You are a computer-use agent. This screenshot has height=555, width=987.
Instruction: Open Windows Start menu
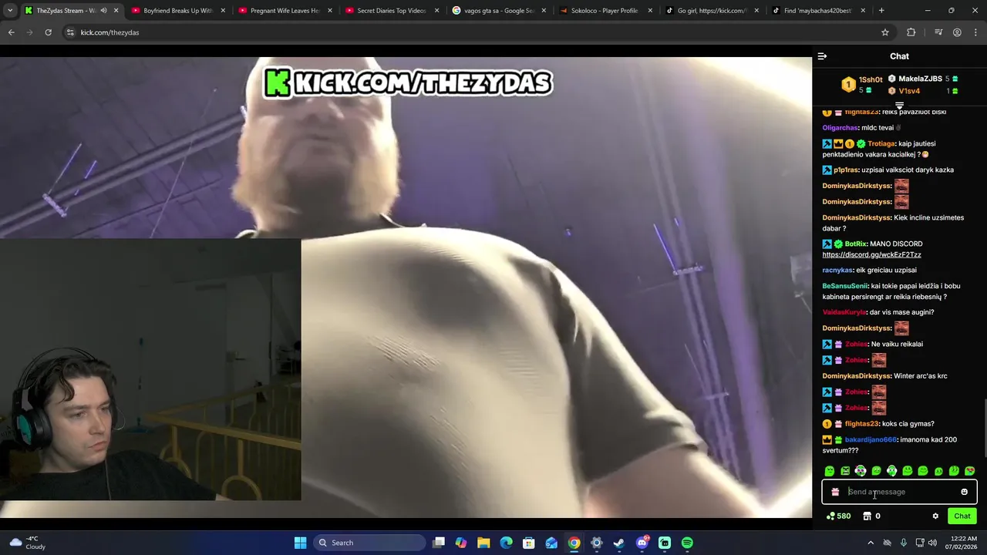pyautogui.click(x=300, y=543)
